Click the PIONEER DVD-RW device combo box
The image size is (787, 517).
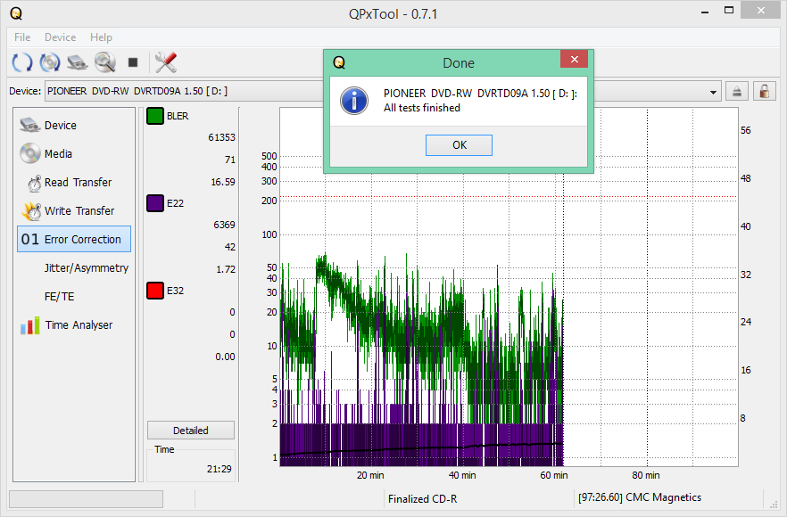[383, 91]
